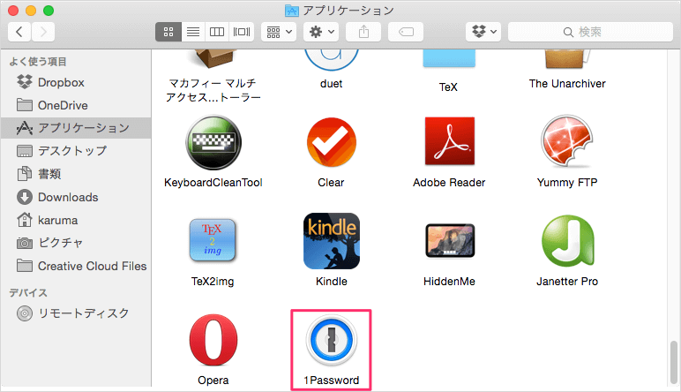Click the Yummy FTP name label
The image size is (681, 392).
tap(567, 183)
